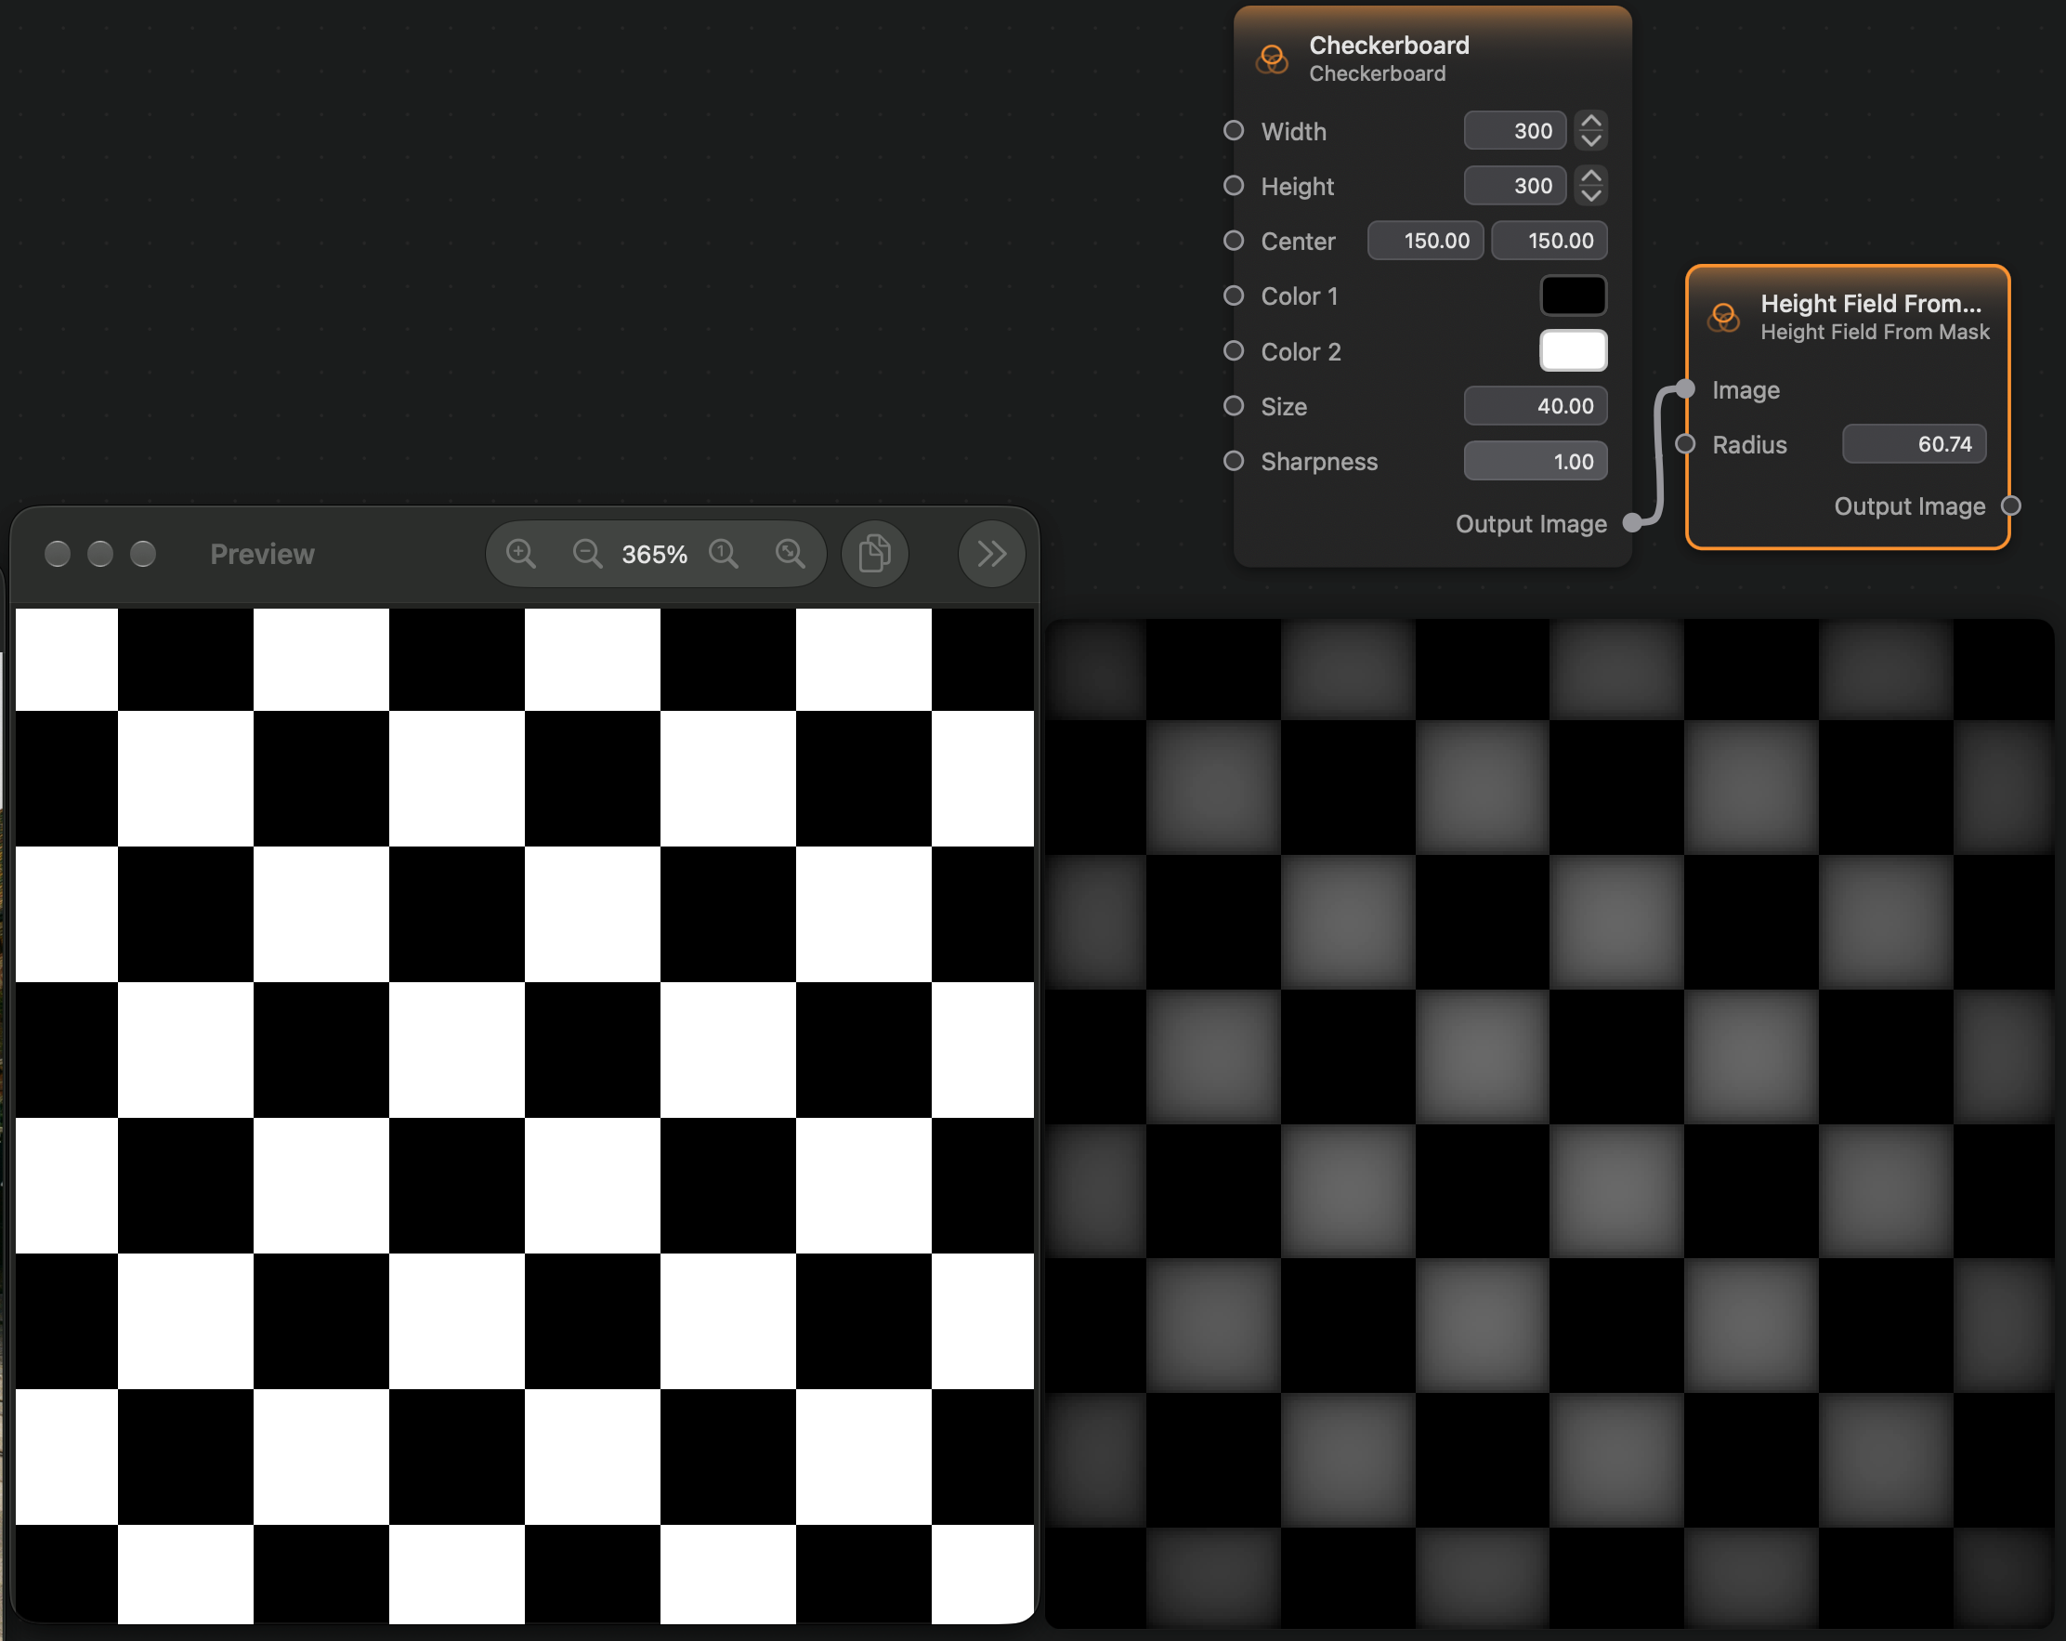
Task: Click the Height Field From Mask node icon
Action: click(1723, 317)
